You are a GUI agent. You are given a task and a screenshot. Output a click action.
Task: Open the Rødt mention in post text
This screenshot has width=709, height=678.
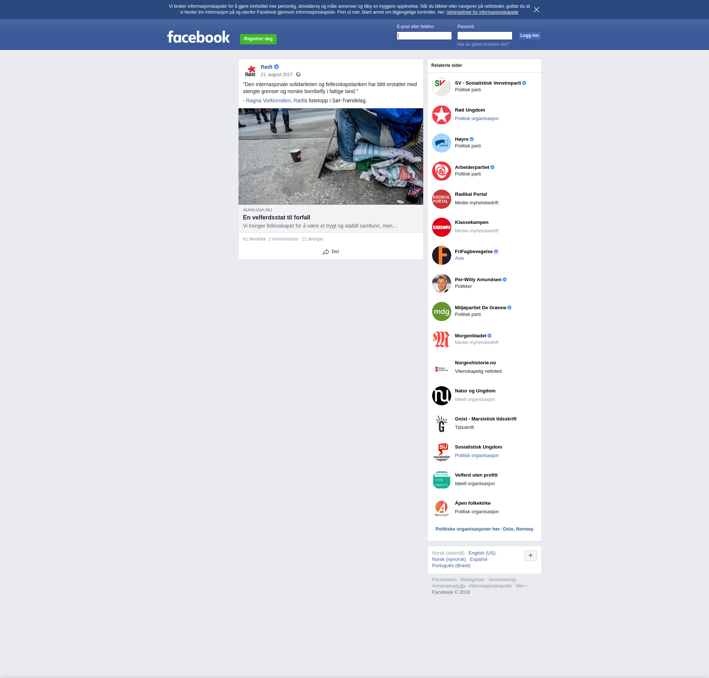click(x=299, y=100)
